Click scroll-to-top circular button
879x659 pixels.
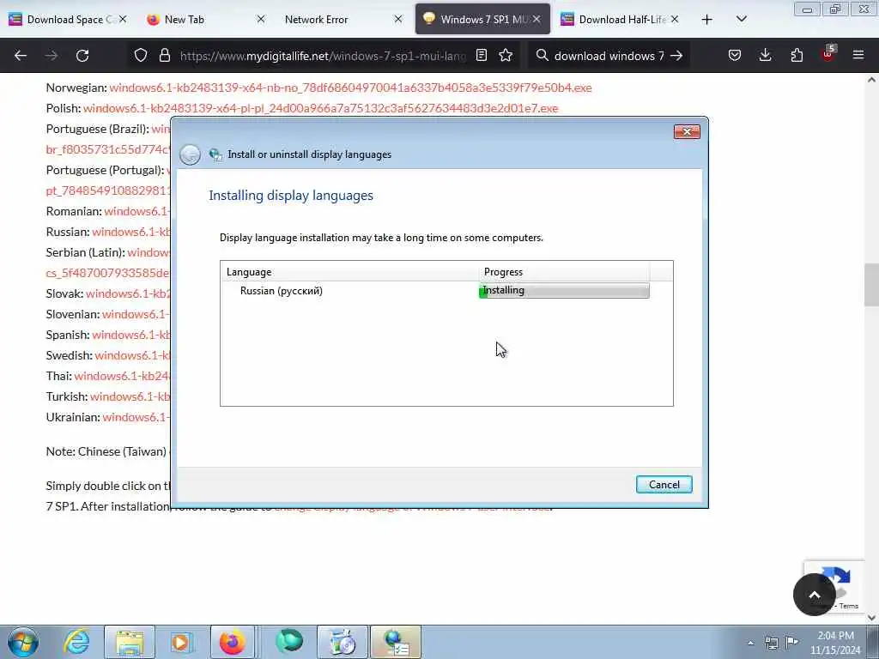815,596
